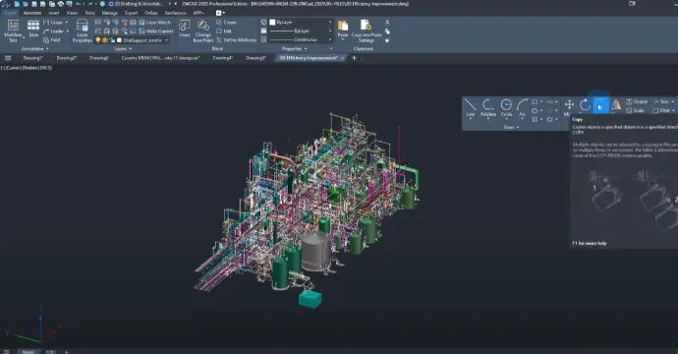Click the Multiline Text tool

point(13,30)
